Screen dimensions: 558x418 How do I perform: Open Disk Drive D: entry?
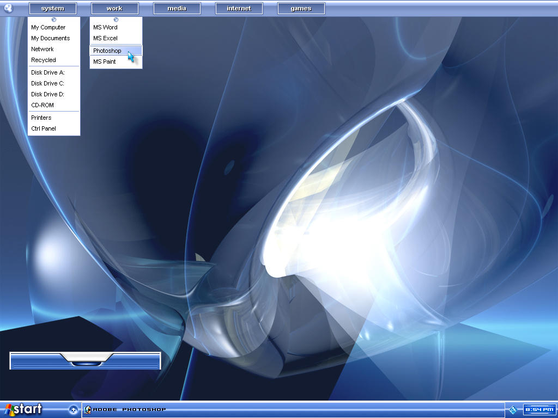click(x=54, y=94)
